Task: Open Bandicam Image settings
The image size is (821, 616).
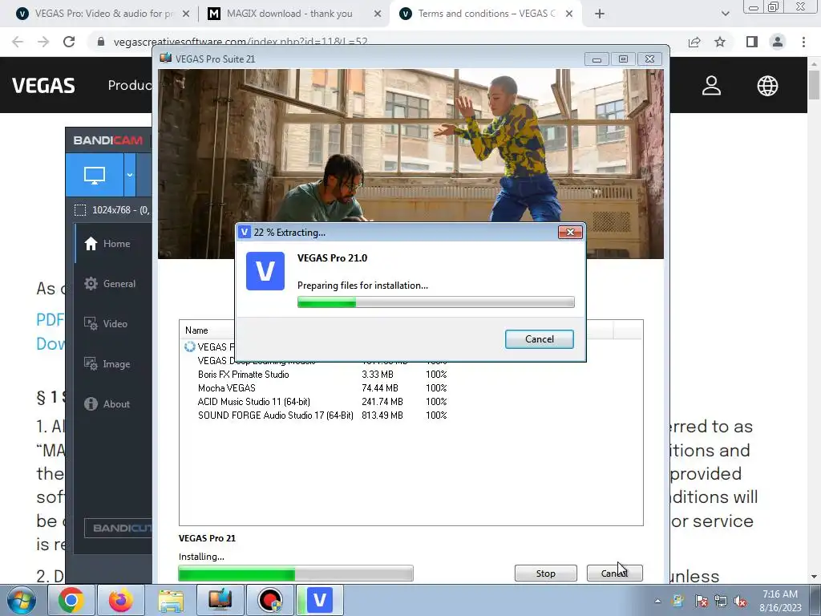Action: 113,364
